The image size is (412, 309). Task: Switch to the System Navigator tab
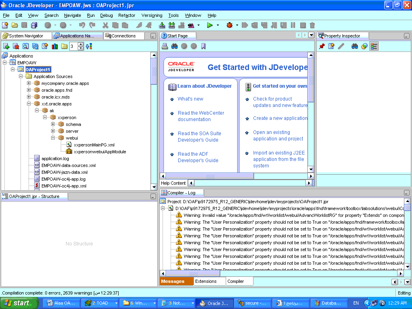26,36
